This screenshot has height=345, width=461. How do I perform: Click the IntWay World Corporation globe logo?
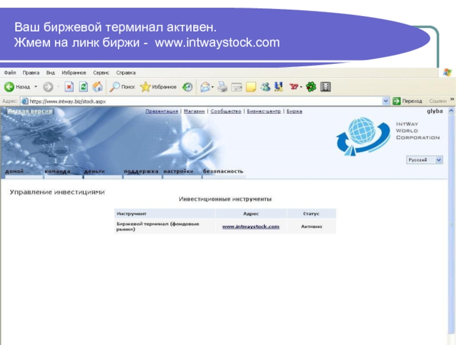(364, 136)
